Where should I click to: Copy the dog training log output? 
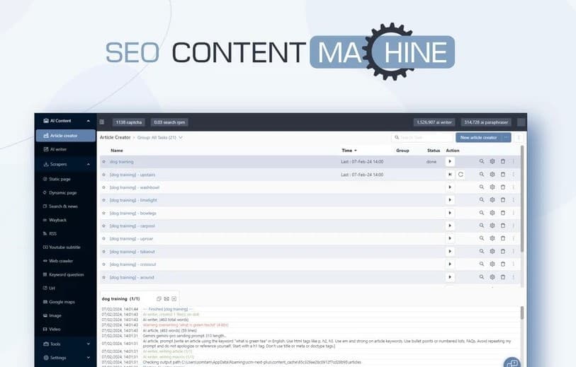pos(159,299)
